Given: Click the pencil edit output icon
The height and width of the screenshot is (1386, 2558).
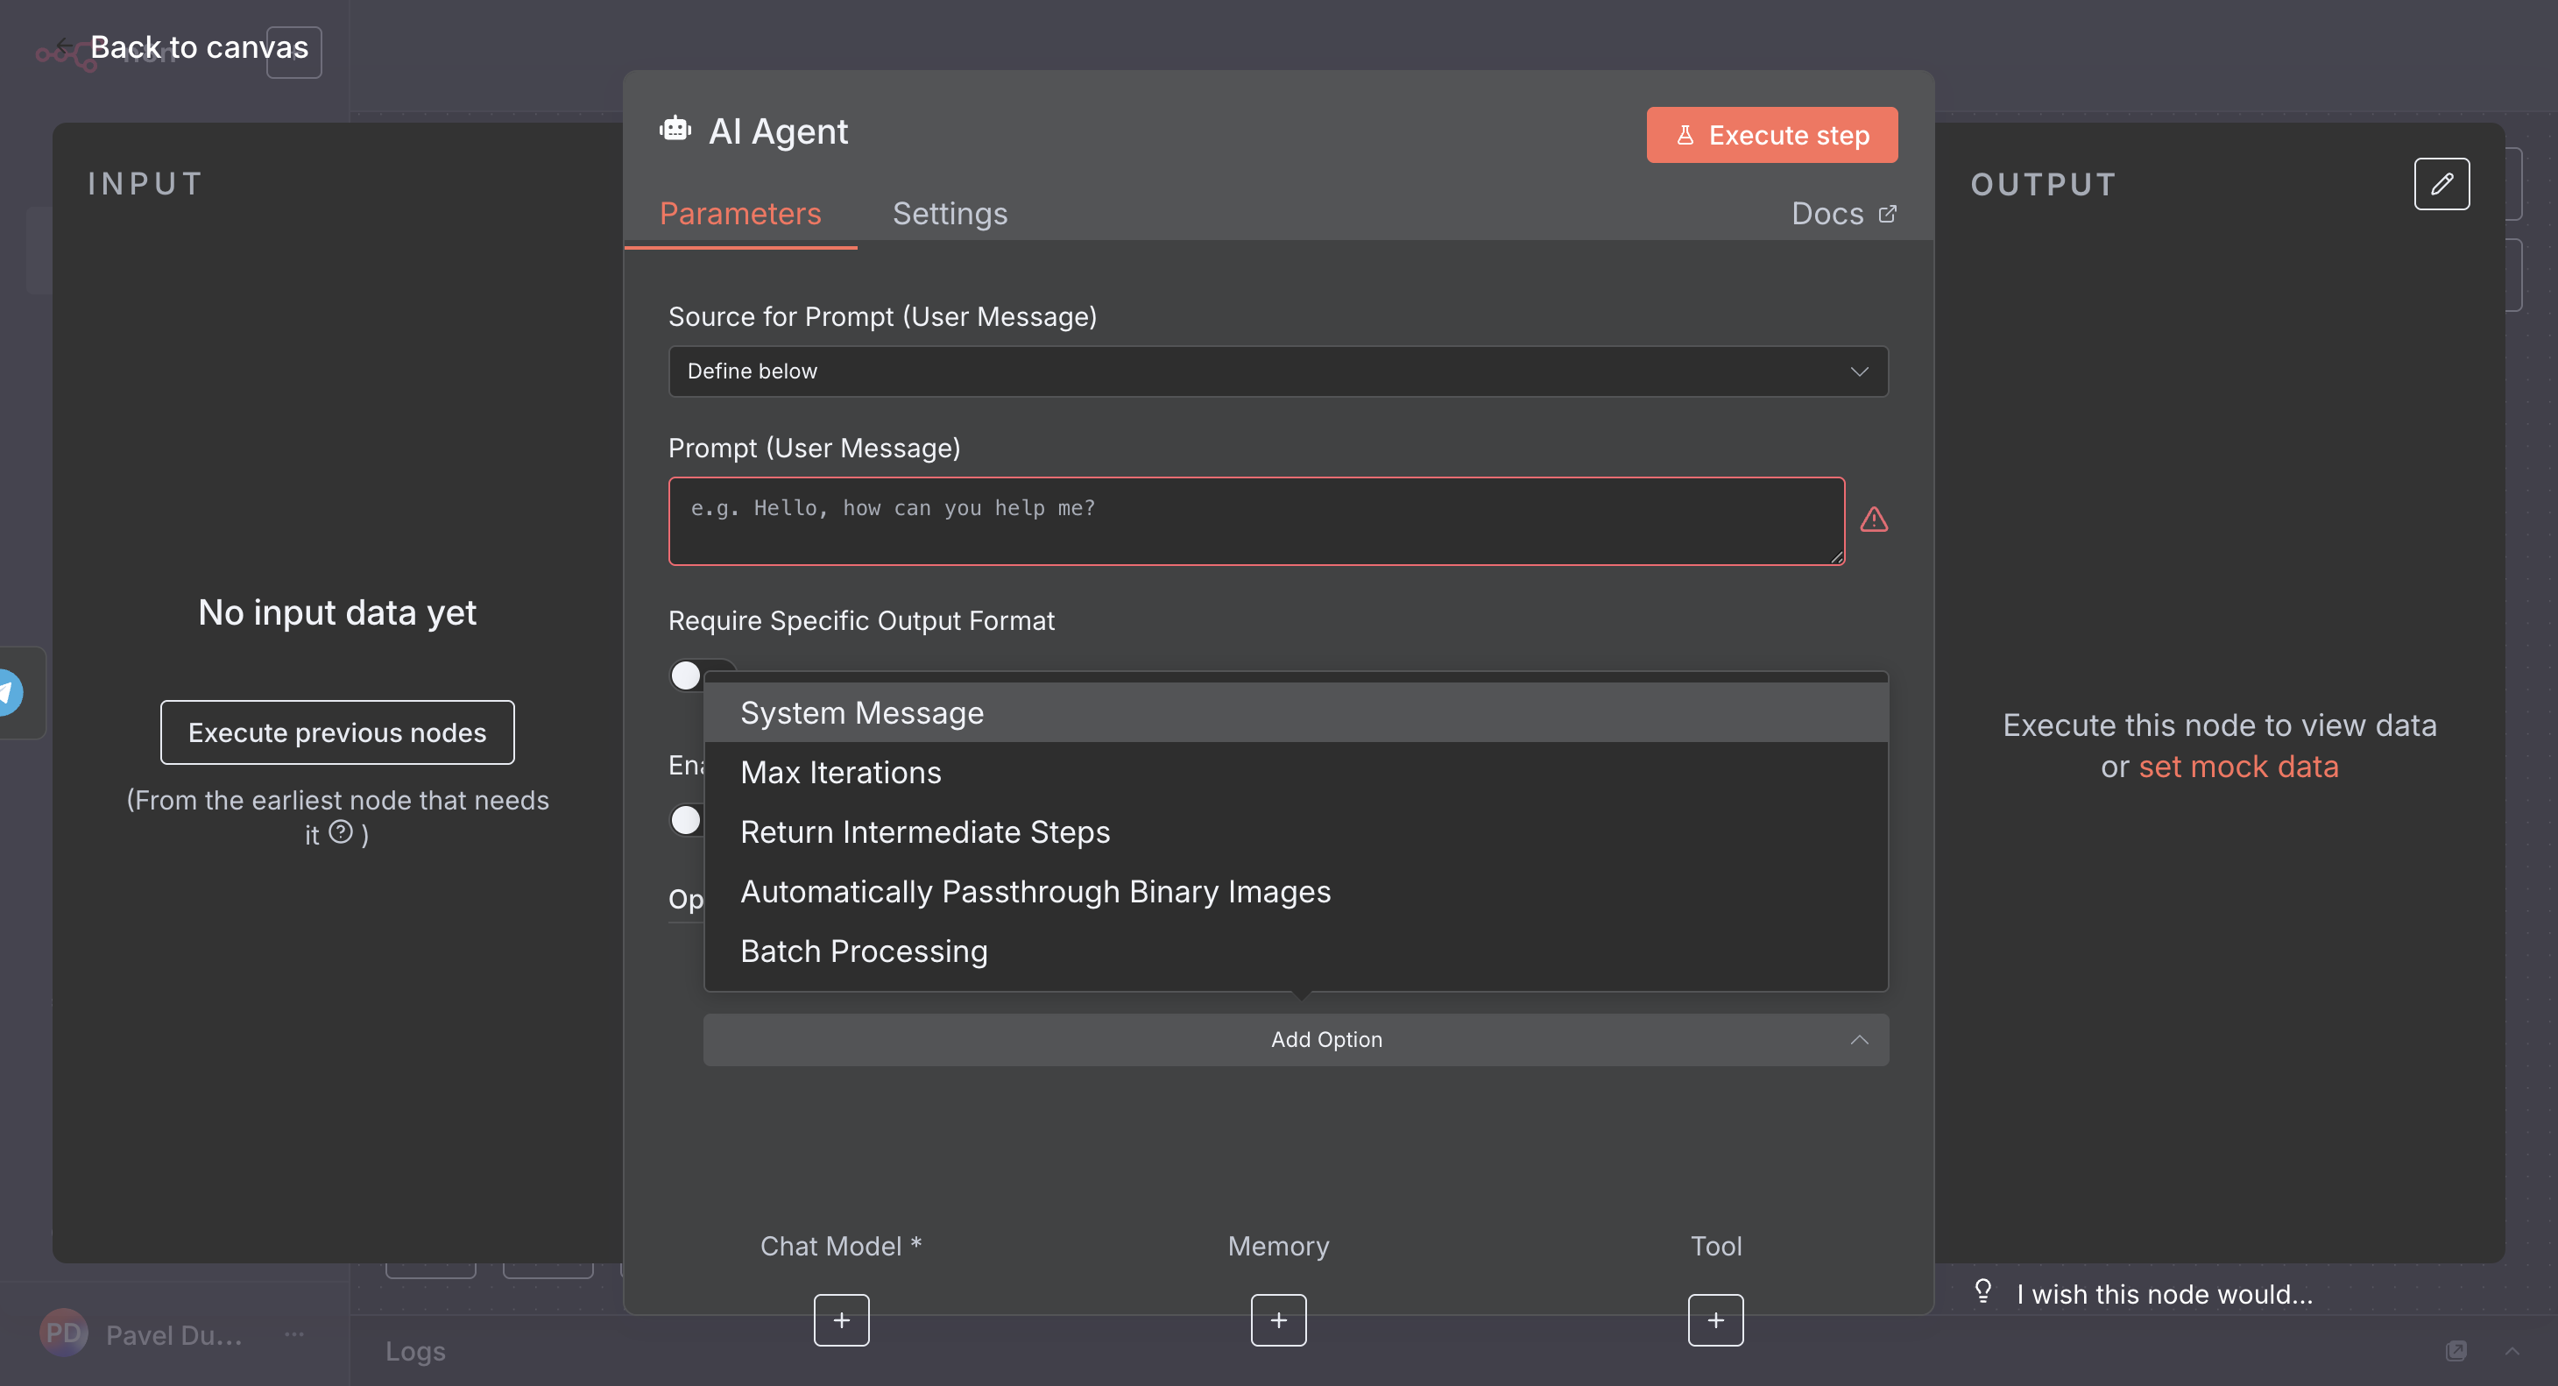Looking at the screenshot, I should [2441, 184].
